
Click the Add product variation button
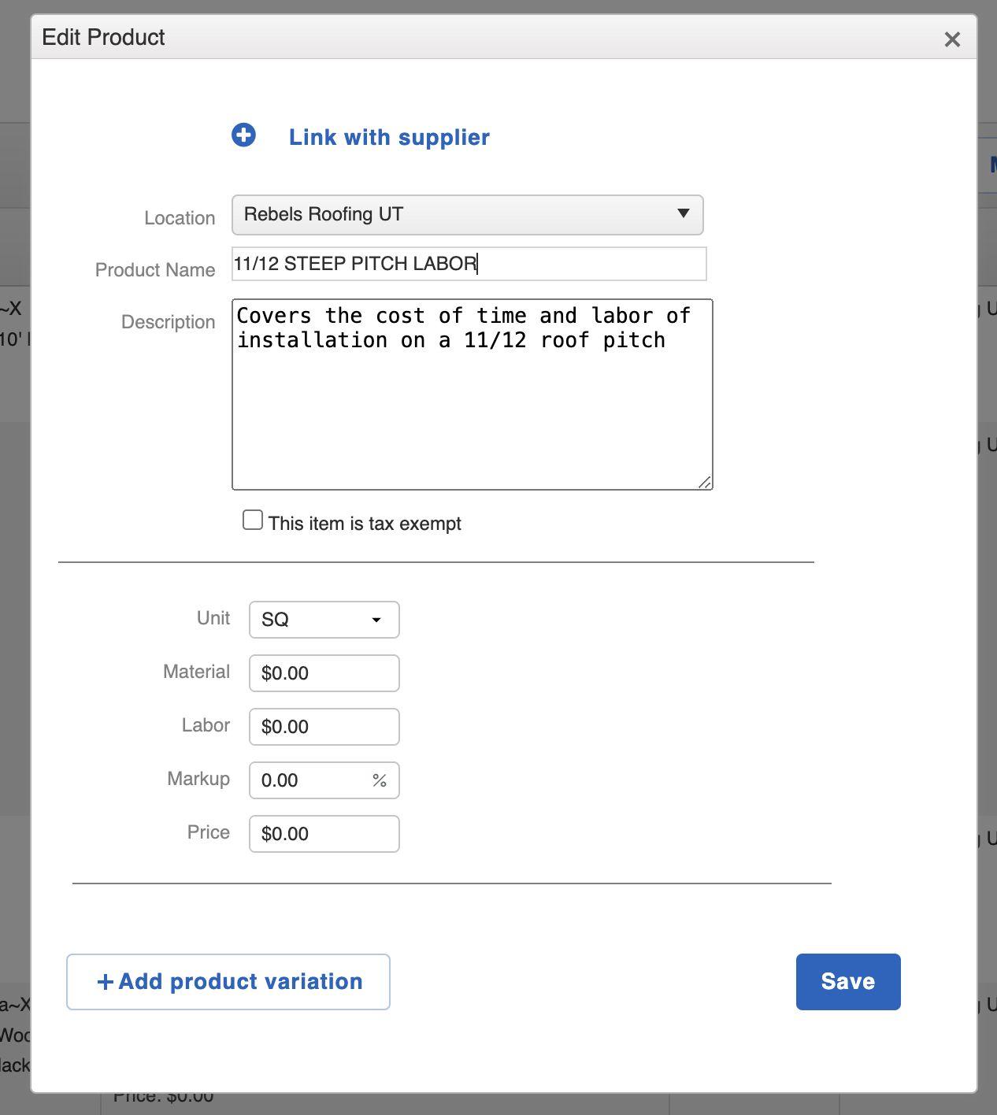click(x=228, y=982)
